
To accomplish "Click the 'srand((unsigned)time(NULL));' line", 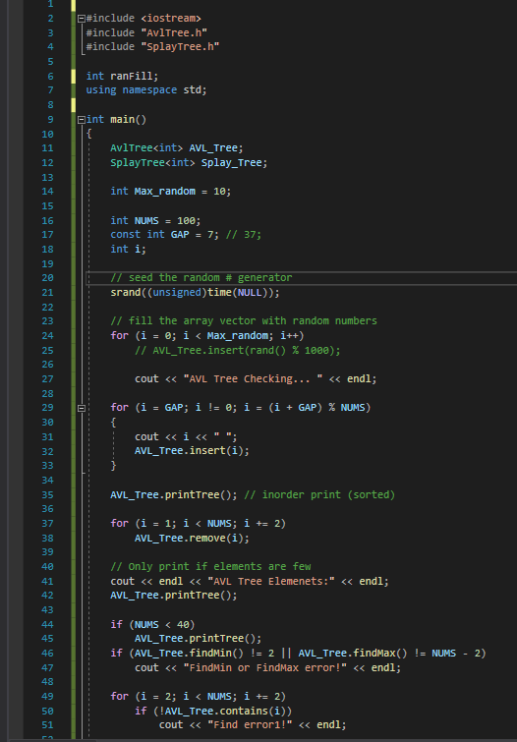I will click(195, 293).
